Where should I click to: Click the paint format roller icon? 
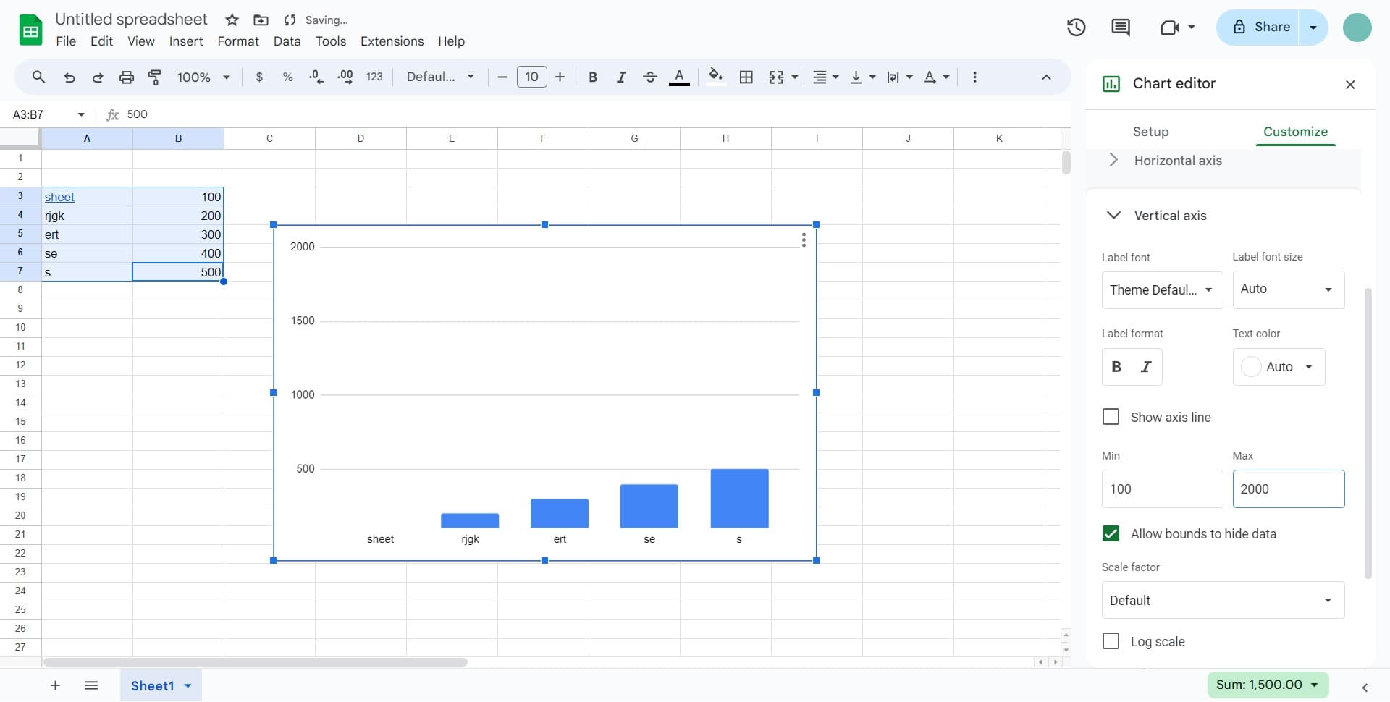pos(154,77)
